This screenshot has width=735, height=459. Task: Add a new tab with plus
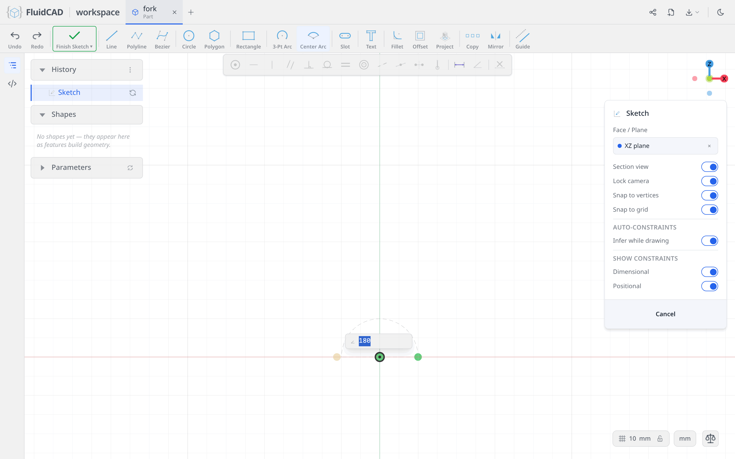[191, 12]
